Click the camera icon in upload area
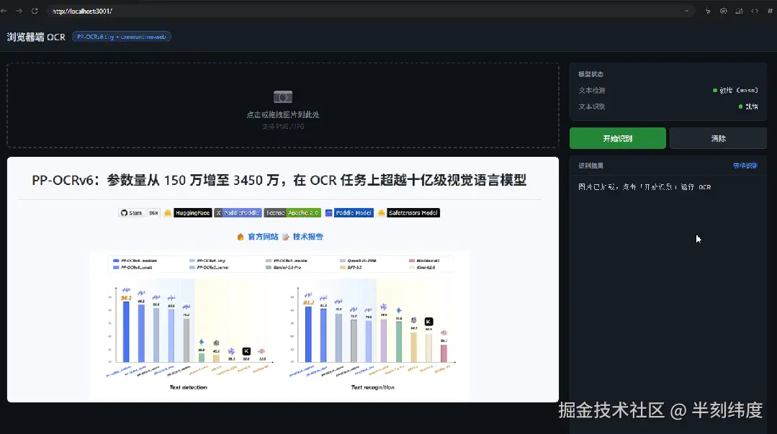Image resolution: width=777 pixels, height=434 pixels. click(283, 96)
